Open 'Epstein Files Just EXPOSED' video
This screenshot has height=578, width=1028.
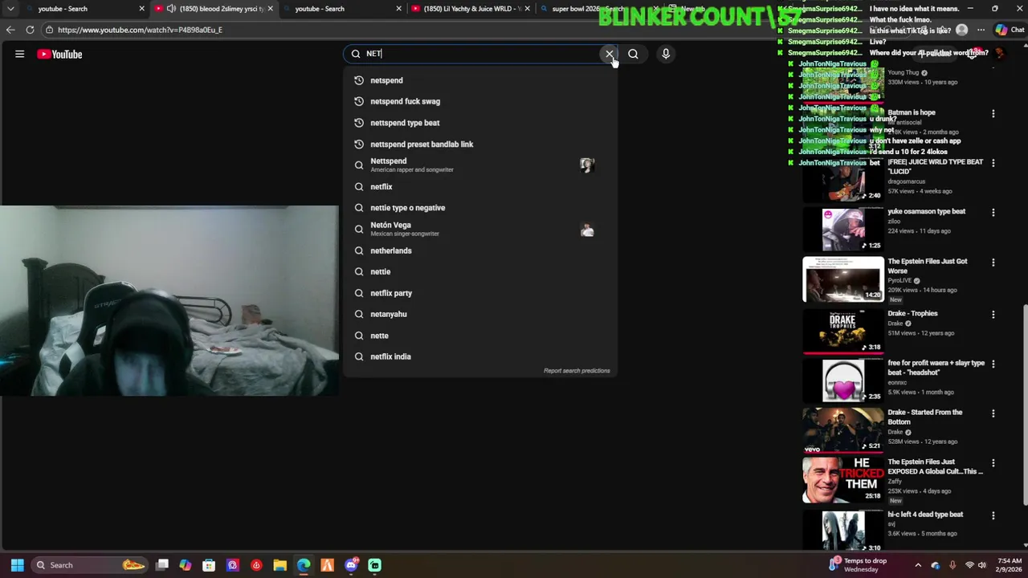935,466
